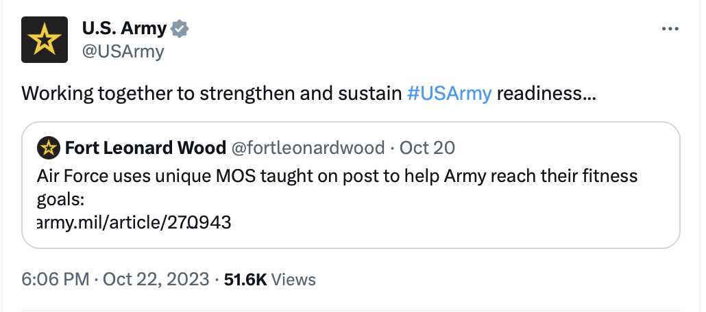The image size is (706, 312).
Task: Click the Oct 22, 2023 post date
Action: 156,279
